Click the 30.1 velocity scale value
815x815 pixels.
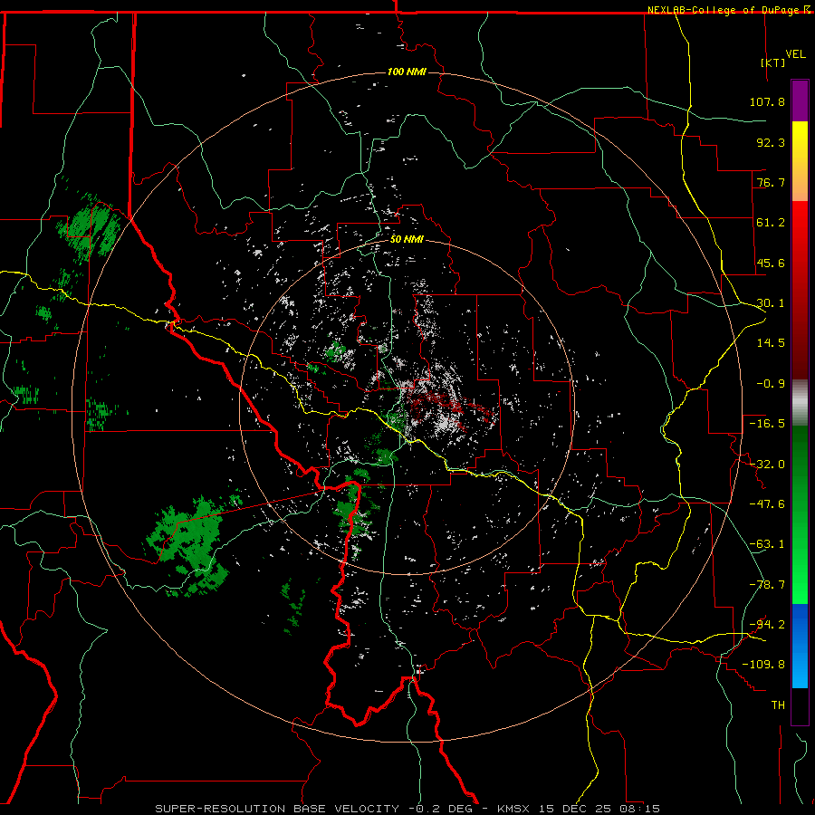[771, 303]
